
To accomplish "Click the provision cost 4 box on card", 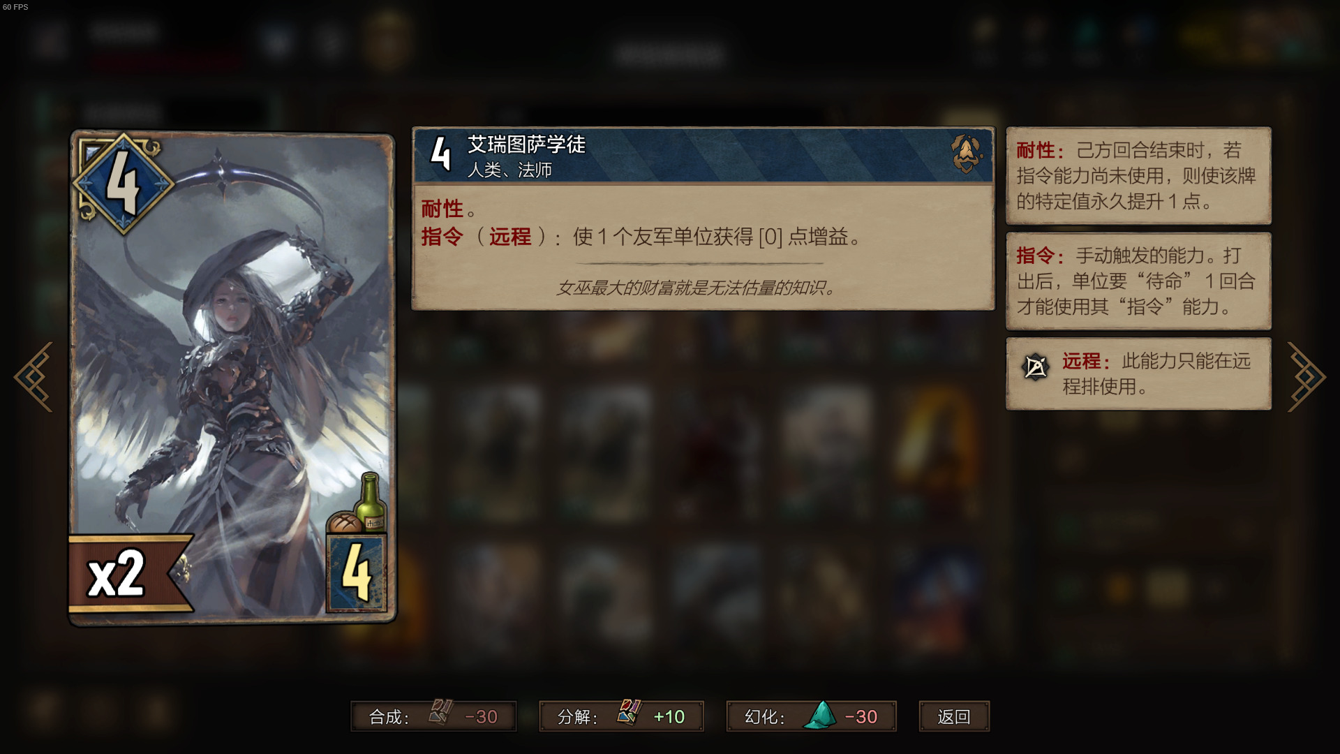I will 357,573.
